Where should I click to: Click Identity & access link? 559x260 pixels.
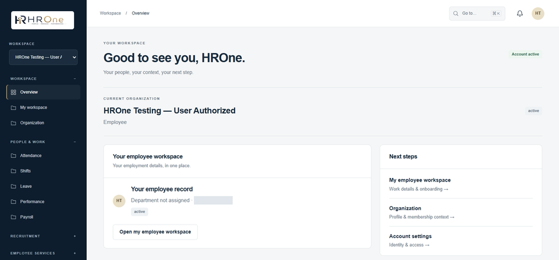coord(409,245)
